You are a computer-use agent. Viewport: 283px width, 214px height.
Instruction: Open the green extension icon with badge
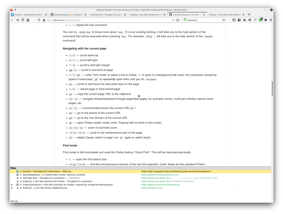coord(261,20)
